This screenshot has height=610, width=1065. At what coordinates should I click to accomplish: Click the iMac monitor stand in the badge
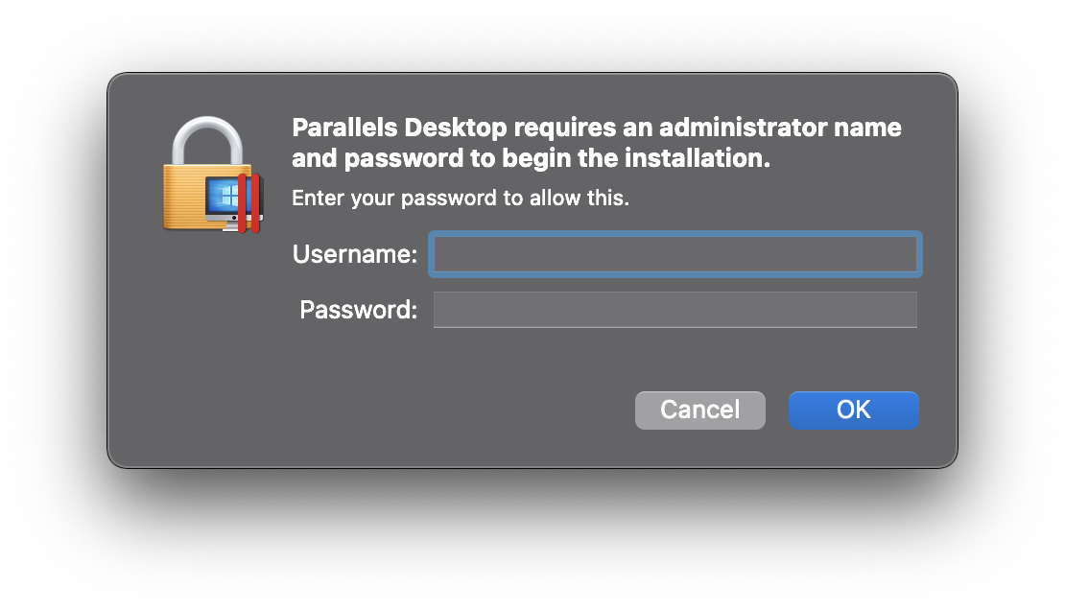(231, 226)
